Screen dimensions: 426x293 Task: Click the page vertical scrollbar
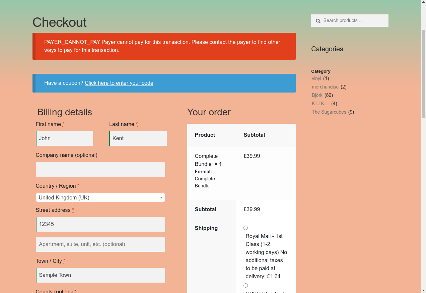coord(423,74)
